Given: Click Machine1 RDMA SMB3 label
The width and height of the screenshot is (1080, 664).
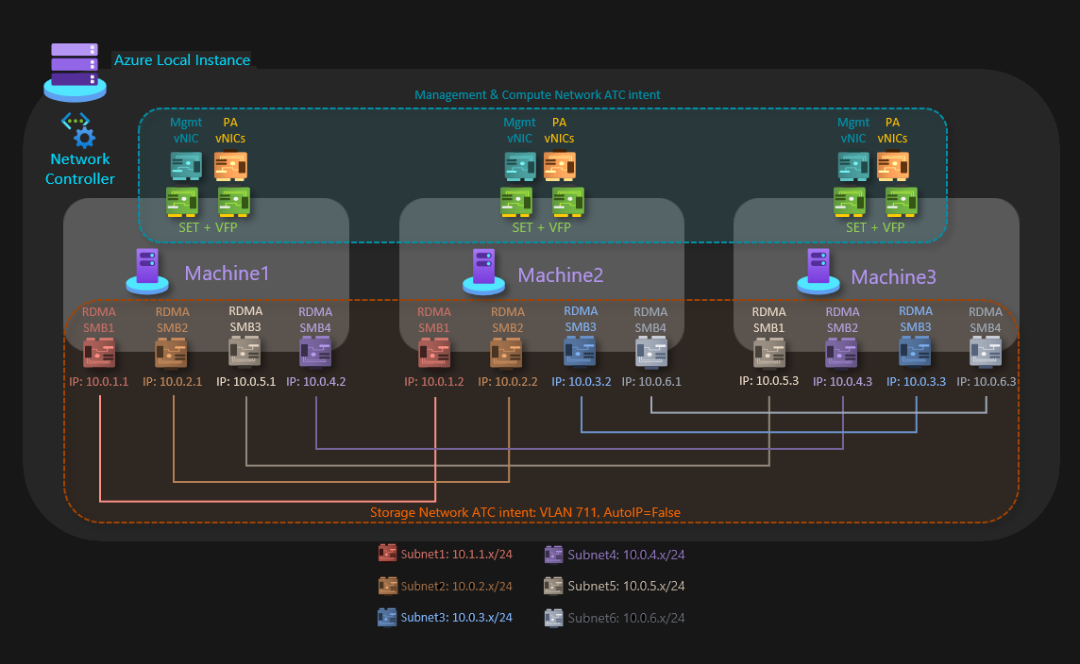Looking at the screenshot, I should (245, 319).
